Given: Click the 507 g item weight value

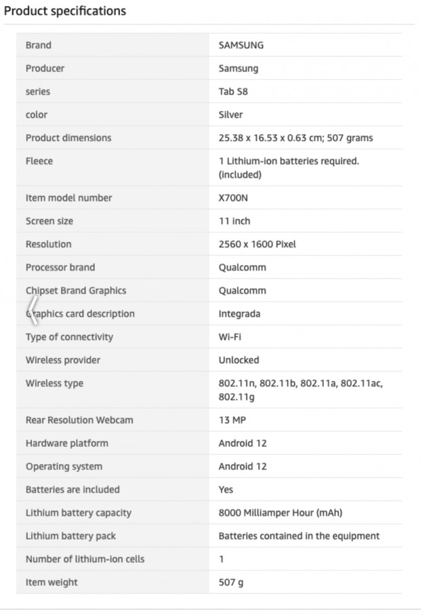Looking at the screenshot, I should [230, 582].
